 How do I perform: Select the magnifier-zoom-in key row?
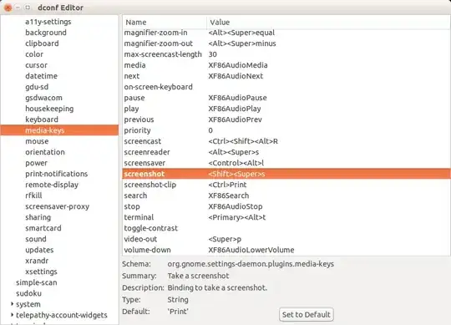(x=286, y=33)
